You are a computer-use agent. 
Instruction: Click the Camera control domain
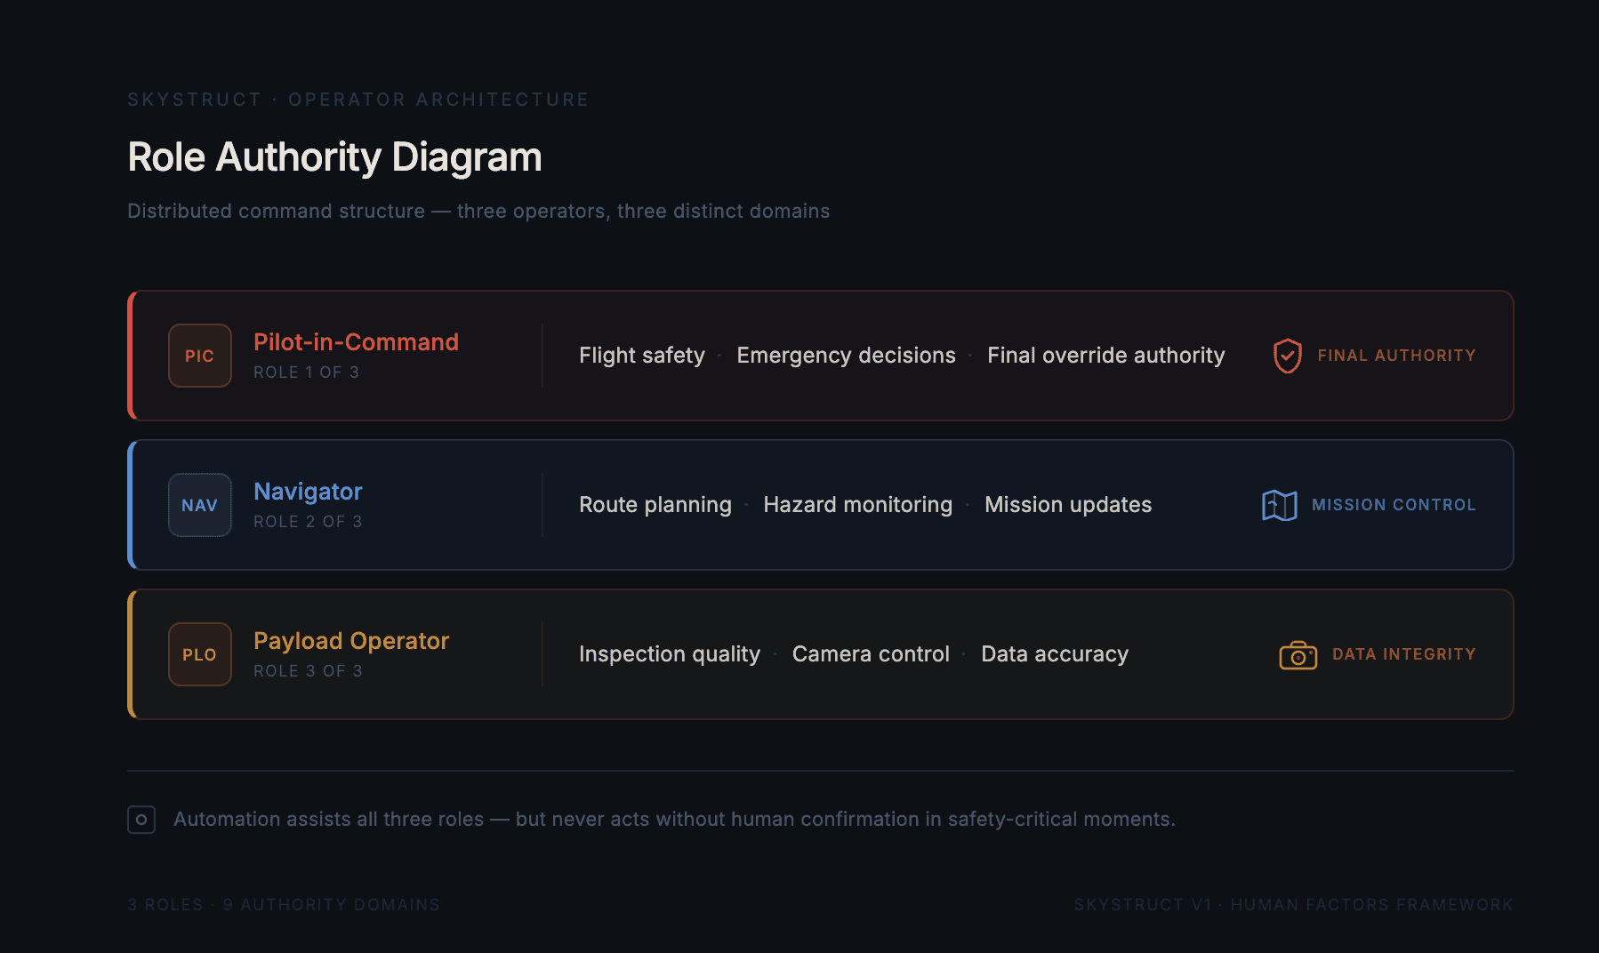tap(871, 654)
